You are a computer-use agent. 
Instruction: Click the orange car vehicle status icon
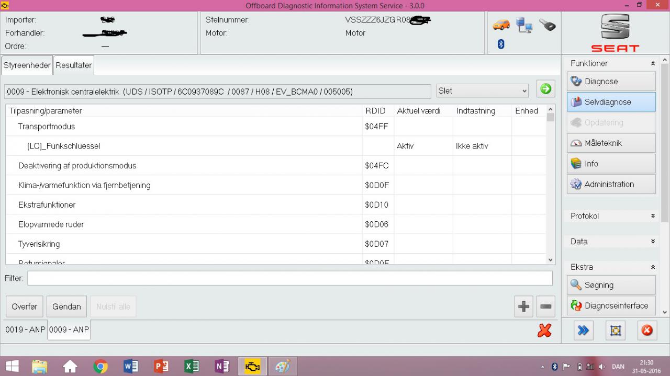[x=501, y=25]
